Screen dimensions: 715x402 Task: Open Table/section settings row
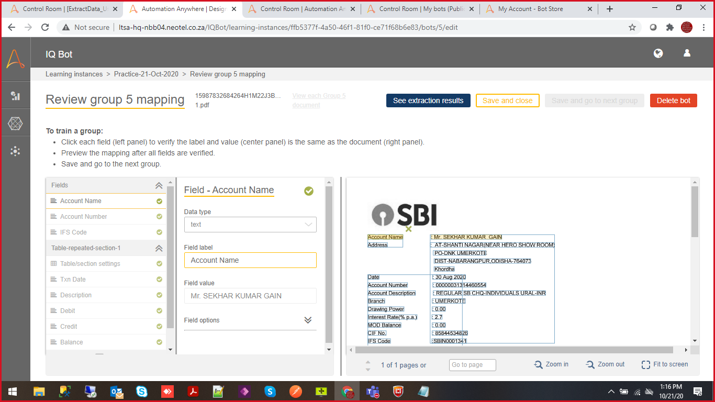106,264
